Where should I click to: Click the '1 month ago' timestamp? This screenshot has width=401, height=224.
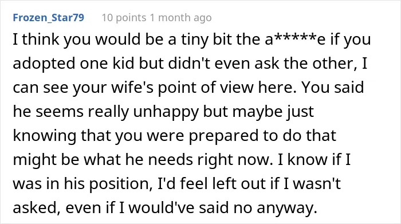click(x=181, y=18)
